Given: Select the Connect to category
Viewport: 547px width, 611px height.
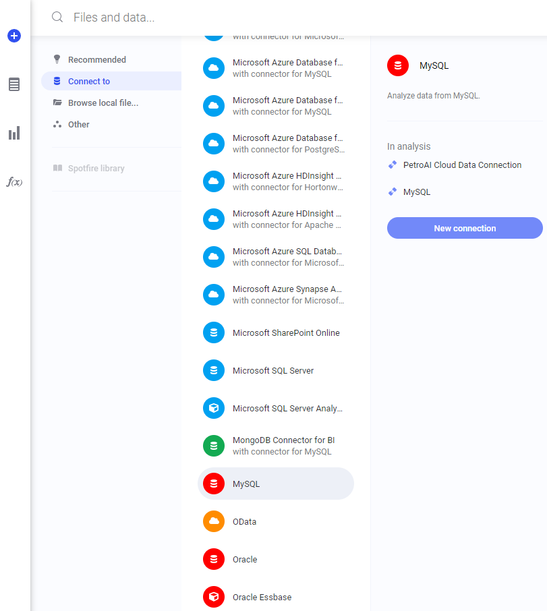Looking at the screenshot, I should (x=111, y=81).
